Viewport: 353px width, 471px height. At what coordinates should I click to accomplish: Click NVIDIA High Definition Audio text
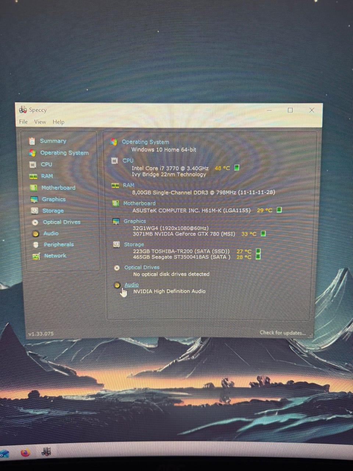pos(169,291)
